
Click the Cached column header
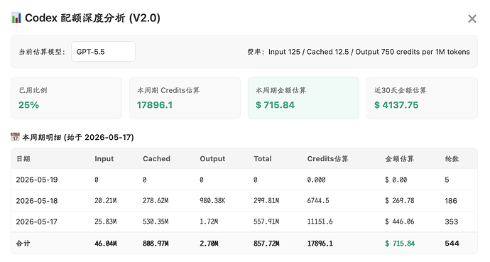[156, 158]
